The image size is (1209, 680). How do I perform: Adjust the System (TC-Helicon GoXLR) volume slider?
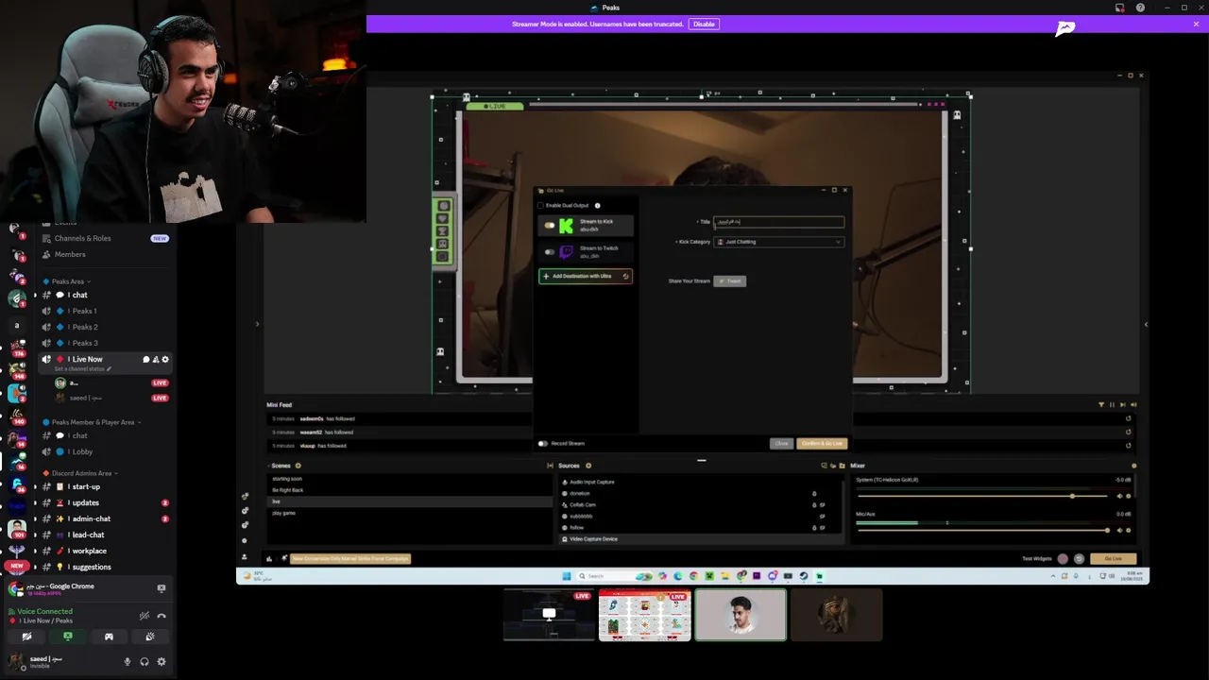click(982, 496)
